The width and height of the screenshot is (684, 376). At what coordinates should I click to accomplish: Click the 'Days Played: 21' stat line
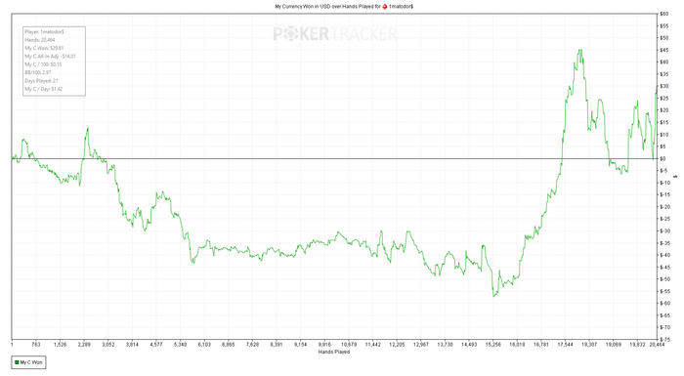tap(41, 81)
